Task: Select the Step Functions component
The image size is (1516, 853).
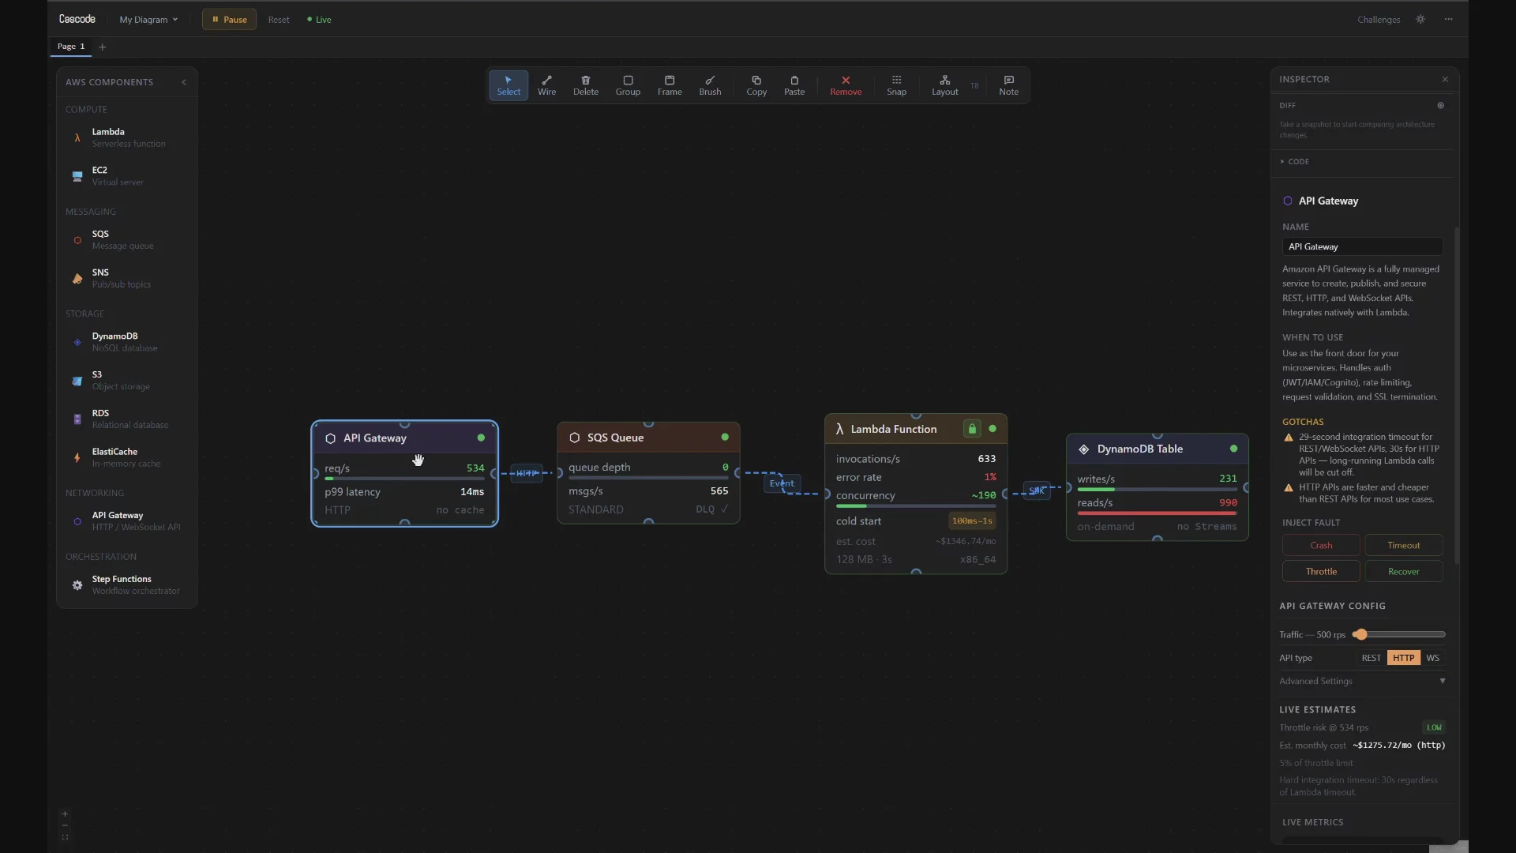Action: click(127, 585)
